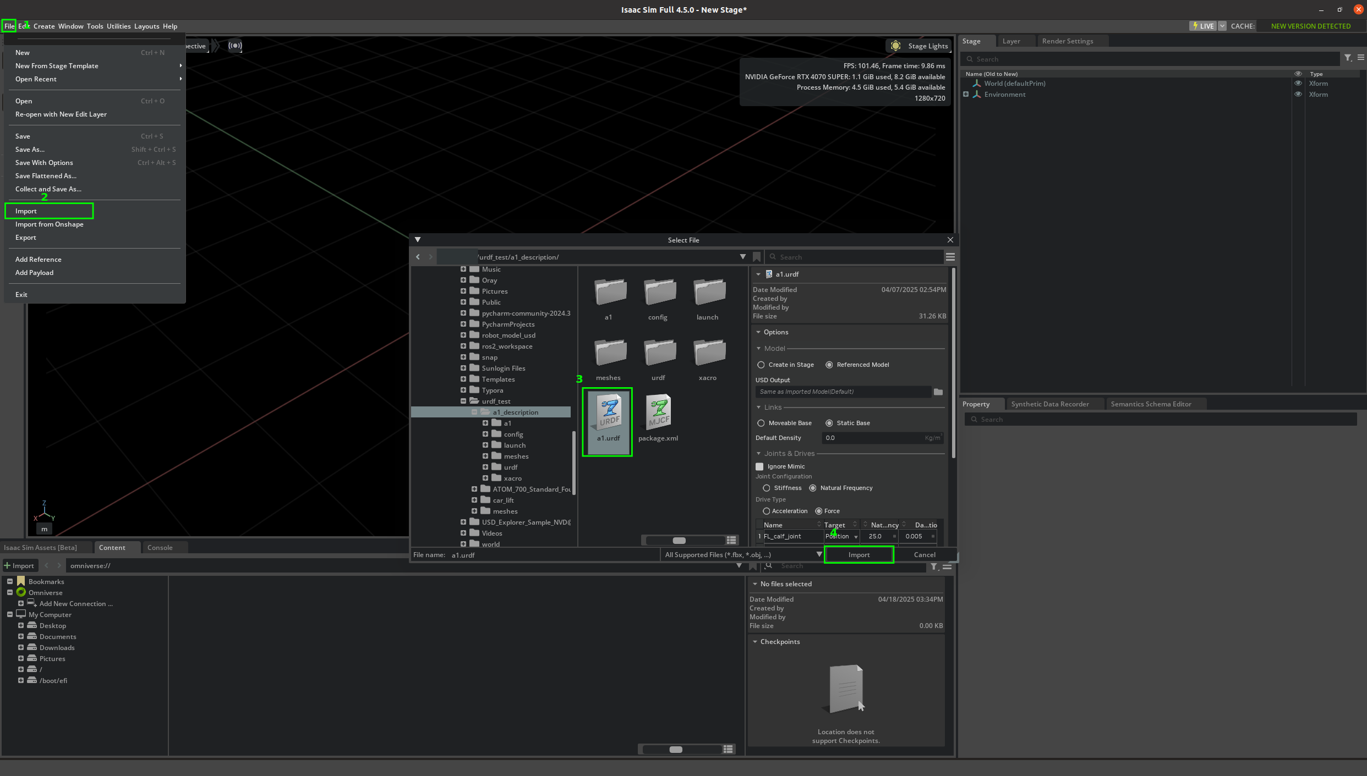Click the Add New Connection icon
Image resolution: width=1367 pixels, height=776 pixels.
(x=32, y=603)
